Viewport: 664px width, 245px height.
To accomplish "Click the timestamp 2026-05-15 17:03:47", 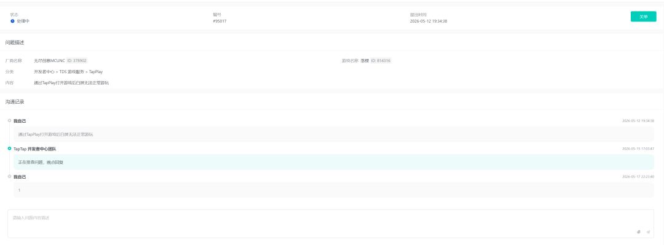I will click(638, 149).
